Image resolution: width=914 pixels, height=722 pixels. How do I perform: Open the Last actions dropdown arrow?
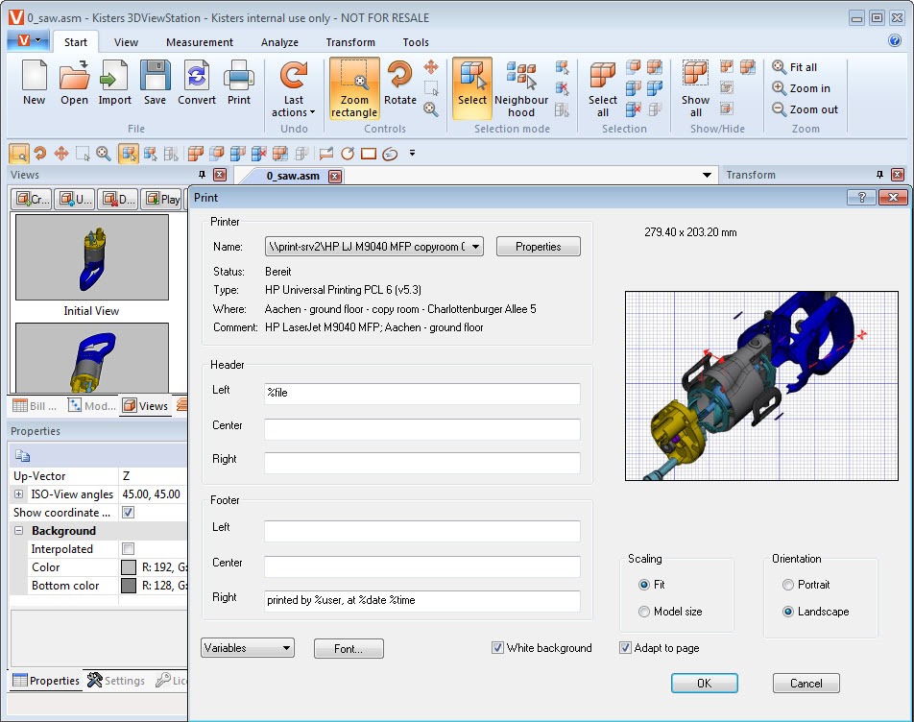(312, 112)
